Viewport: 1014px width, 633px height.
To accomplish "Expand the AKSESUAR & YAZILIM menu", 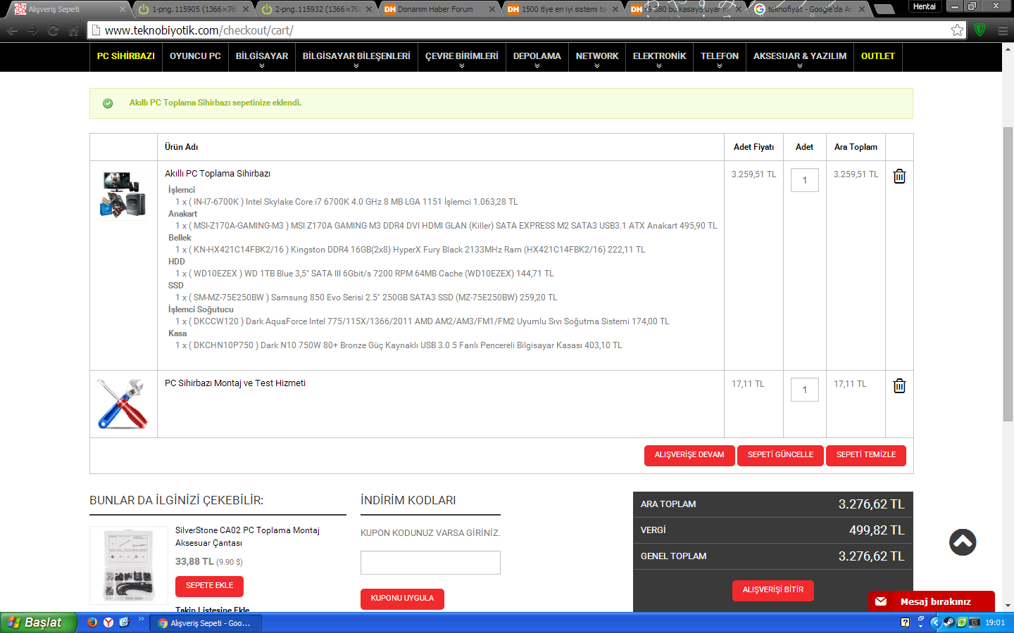I will pos(800,58).
